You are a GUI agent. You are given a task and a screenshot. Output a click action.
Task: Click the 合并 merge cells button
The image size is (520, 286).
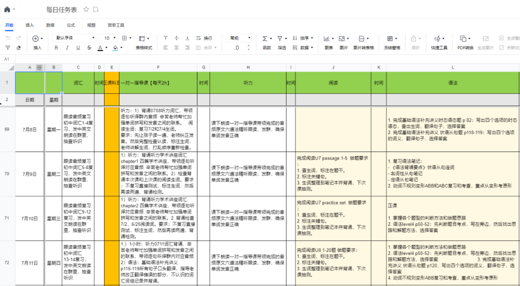pyautogui.click(x=206, y=48)
